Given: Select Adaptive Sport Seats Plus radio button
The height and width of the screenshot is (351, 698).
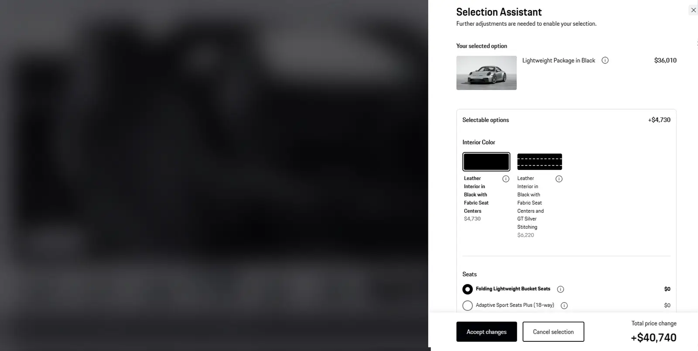Looking at the screenshot, I should tap(467, 306).
